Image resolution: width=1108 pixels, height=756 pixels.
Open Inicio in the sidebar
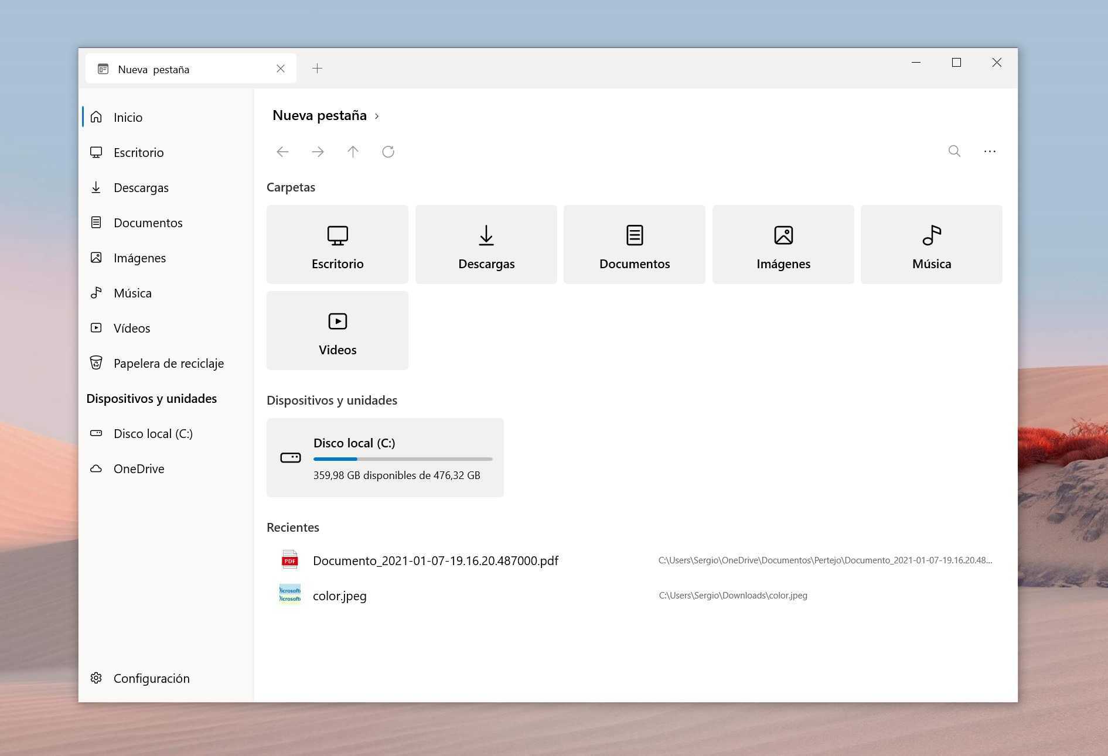166,117
